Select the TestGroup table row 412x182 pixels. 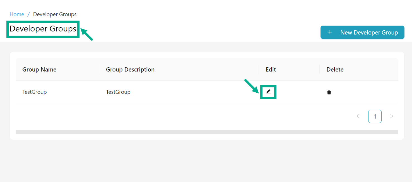[x=167, y=92]
